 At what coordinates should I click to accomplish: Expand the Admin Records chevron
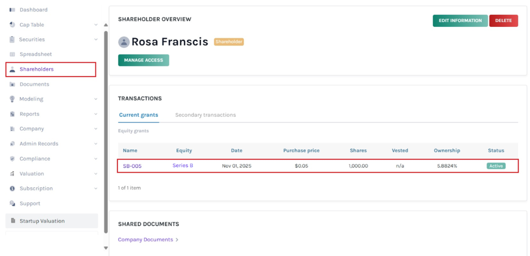[96, 144]
